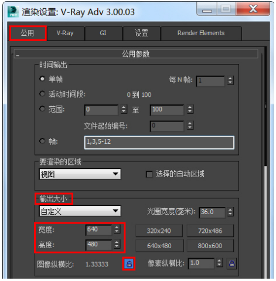
Task: Enable auto region selected checkbox
Action: tap(149, 174)
